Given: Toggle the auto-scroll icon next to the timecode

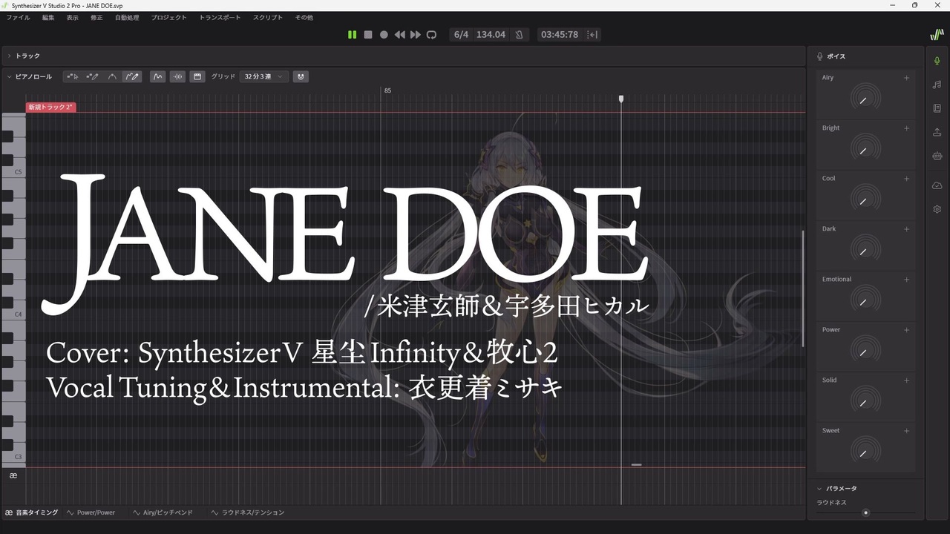Looking at the screenshot, I should [592, 34].
